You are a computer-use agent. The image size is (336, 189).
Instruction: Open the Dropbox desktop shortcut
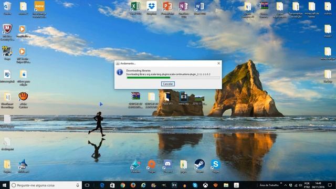click(152, 8)
